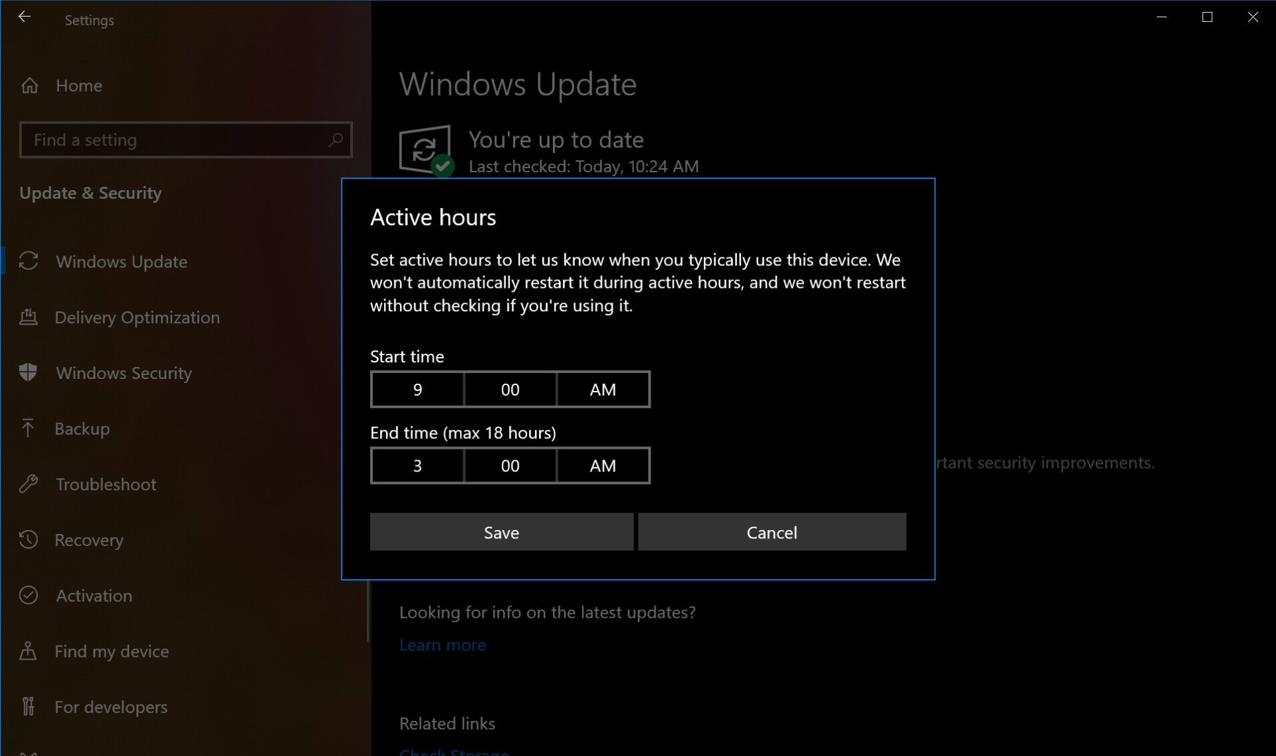The width and height of the screenshot is (1276, 756).
Task: Click Save to confirm active hours
Action: [x=501, y=532]
